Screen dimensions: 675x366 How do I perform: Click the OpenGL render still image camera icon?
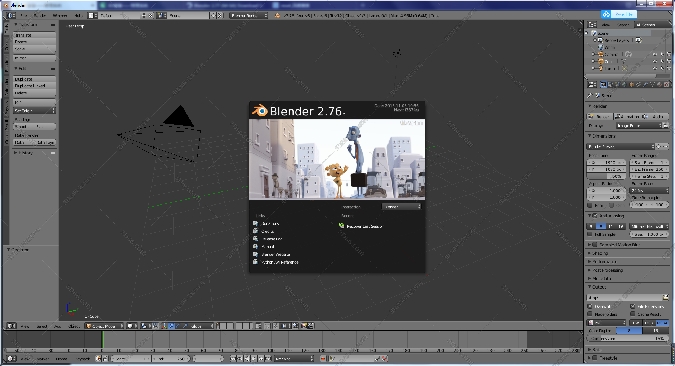pos(303,326)
